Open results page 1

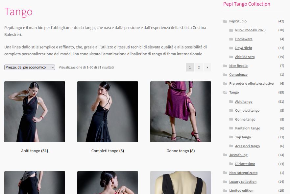(x=190, y=68)
